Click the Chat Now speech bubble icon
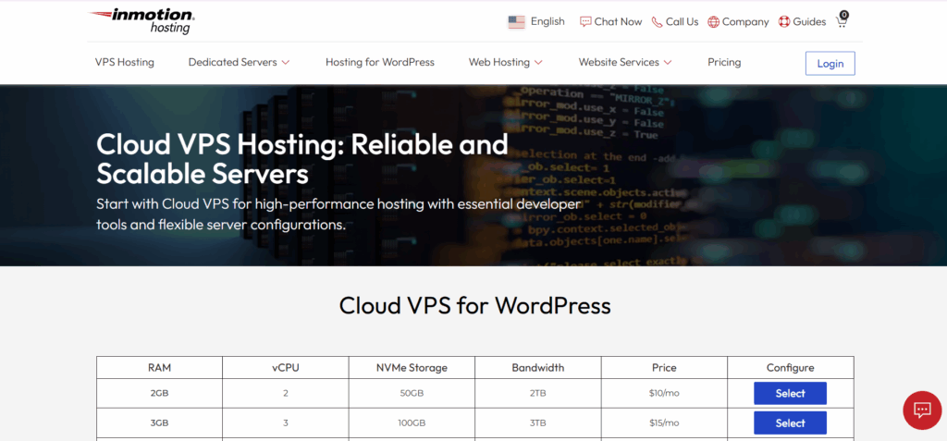 point(585,21)
